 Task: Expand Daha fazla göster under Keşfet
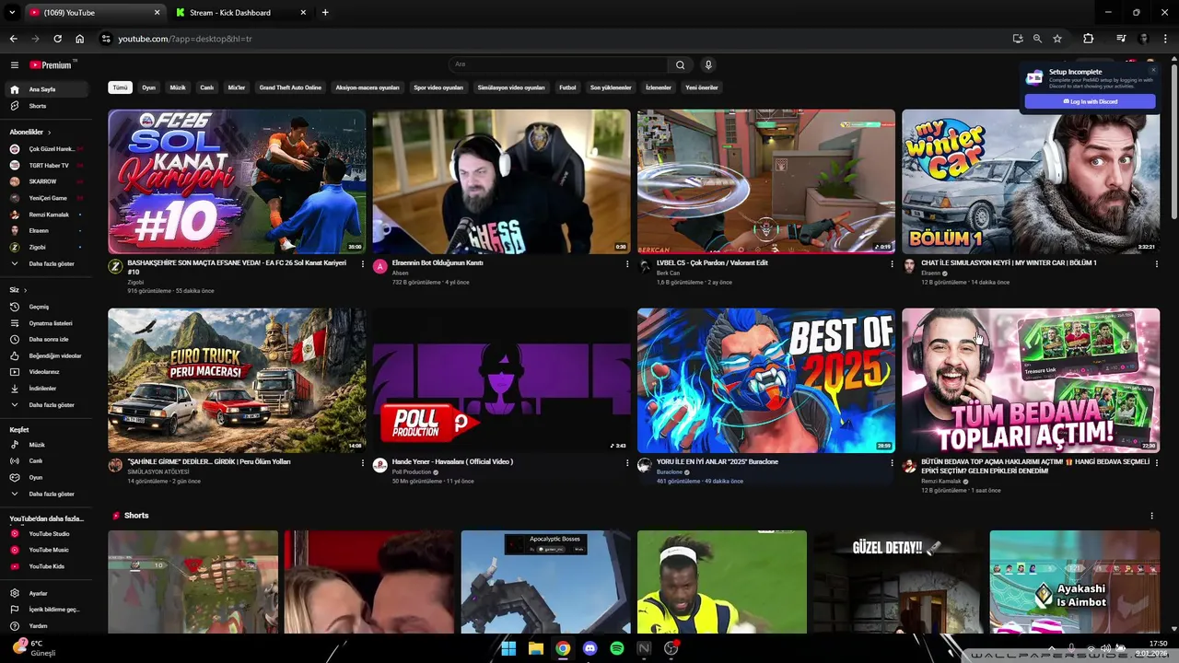[x=49, y=494]
